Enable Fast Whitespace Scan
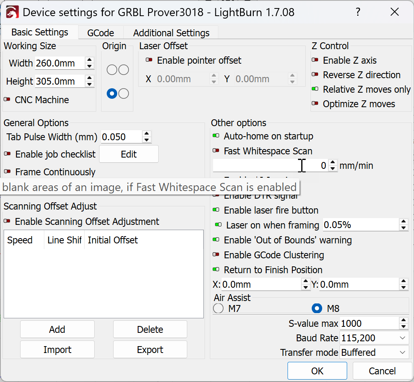Viewport: 414px width, 382px height. click(x=216, y=151)
